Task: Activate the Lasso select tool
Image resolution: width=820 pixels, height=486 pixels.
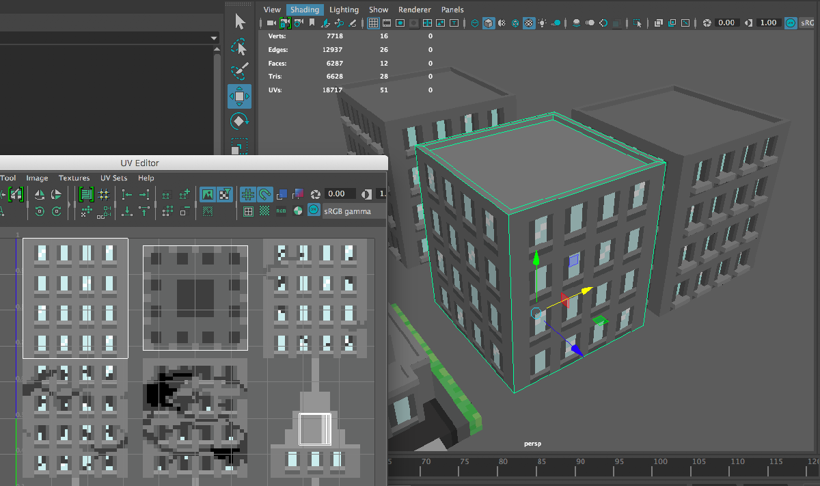Action: point(239,47)
